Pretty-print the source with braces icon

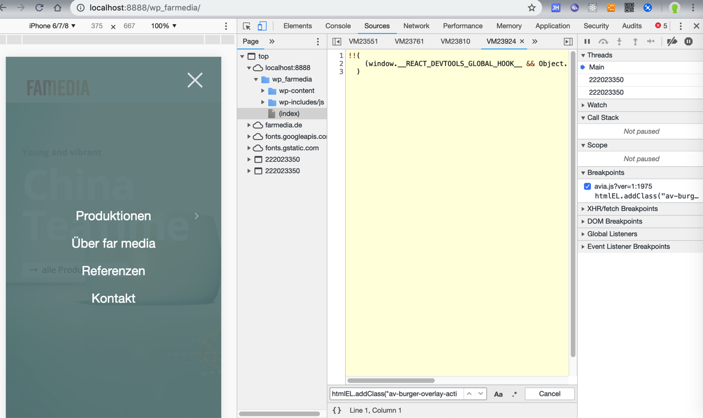coord(337,411)
